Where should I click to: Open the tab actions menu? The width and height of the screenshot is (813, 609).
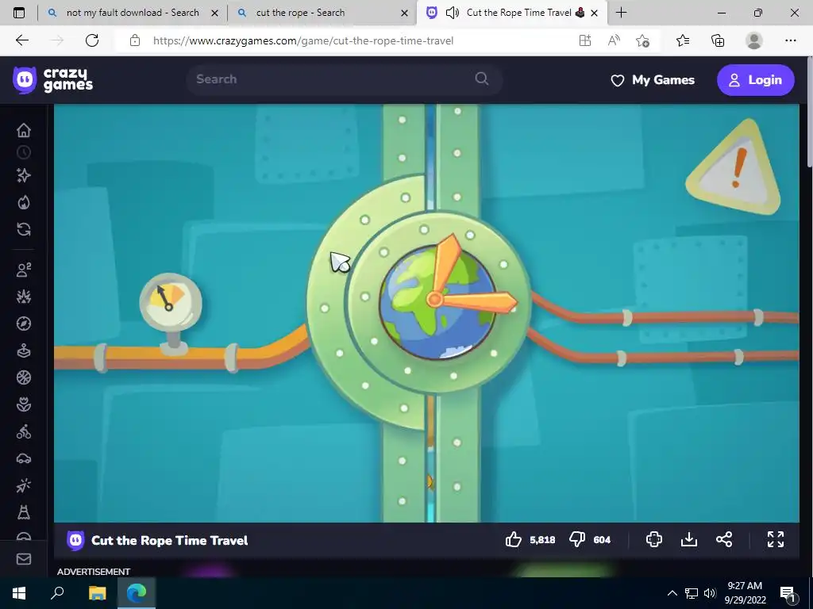coord(19,13)
